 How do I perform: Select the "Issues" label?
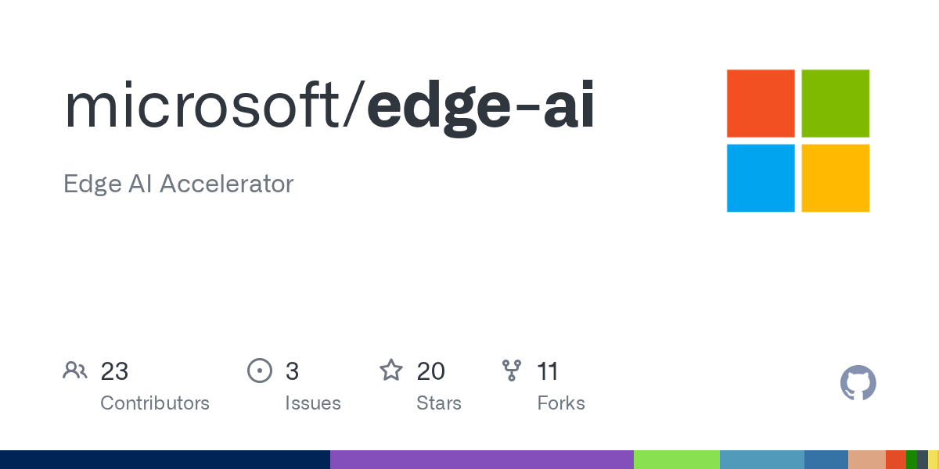313,403
